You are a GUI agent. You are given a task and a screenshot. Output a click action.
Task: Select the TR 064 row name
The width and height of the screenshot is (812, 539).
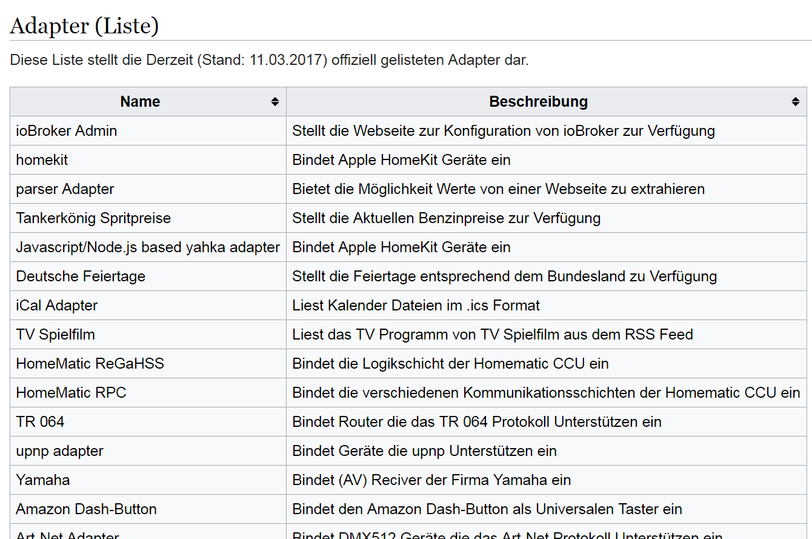(40, 422)
